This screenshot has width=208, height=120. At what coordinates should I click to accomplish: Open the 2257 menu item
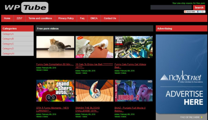[19, 18]
